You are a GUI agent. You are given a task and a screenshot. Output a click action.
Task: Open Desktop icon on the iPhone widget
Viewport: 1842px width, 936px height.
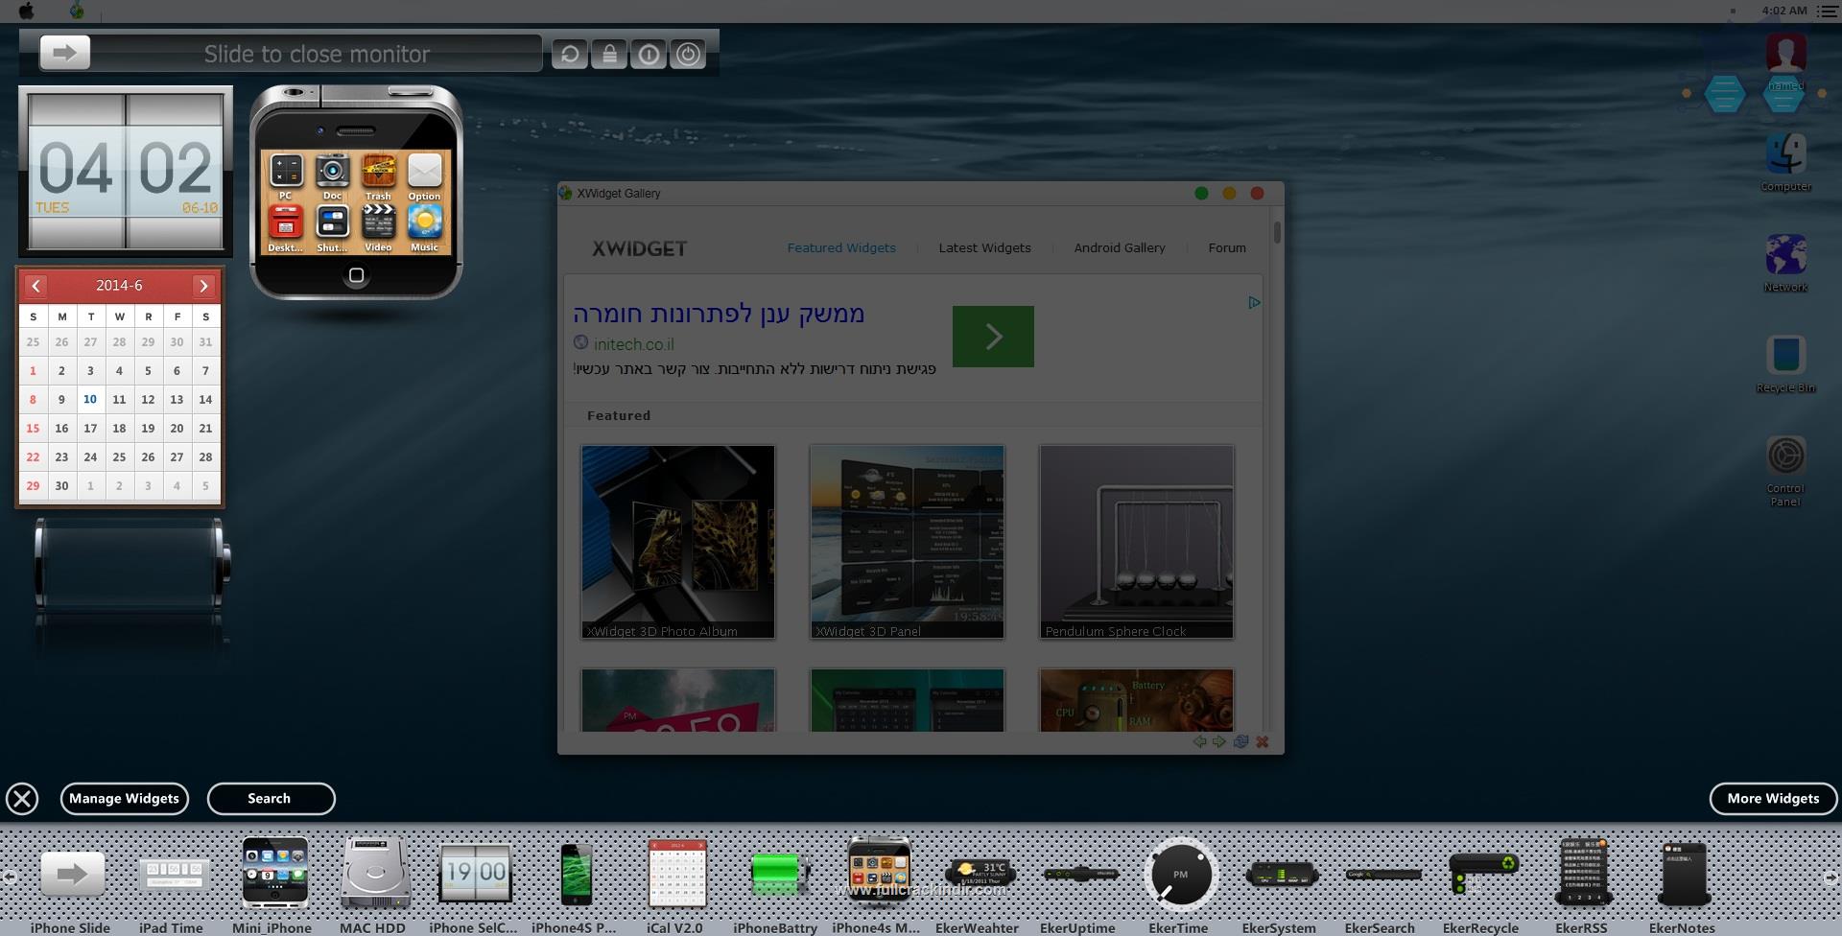(286, 228)
